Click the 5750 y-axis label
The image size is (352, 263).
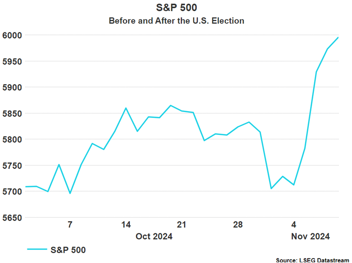(x=12, y=165)
